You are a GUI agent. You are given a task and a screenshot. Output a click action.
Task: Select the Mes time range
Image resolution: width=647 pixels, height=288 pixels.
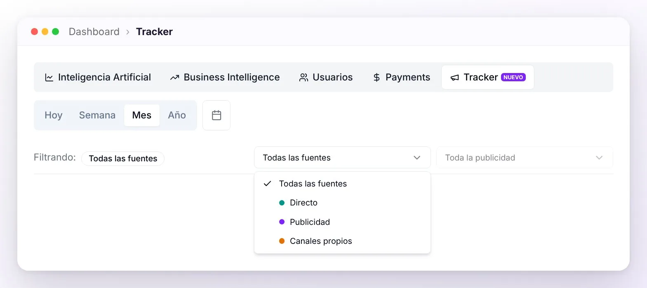pos(142,115)
